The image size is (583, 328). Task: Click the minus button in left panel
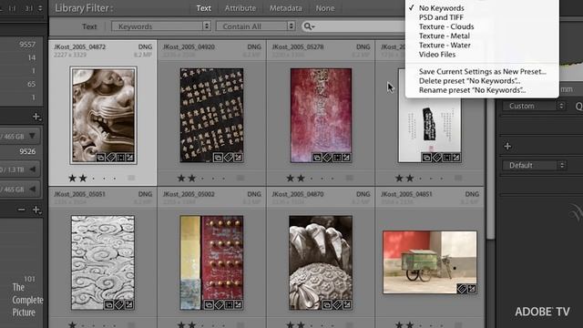22,210
